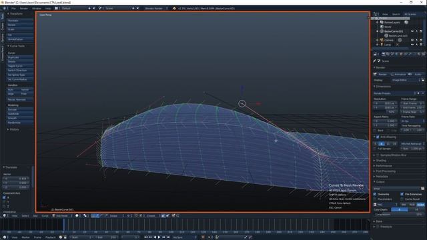Screen dimensions: 427x240
Task: Add a render preset with plus icon
Action: click(x=418, y=93)
